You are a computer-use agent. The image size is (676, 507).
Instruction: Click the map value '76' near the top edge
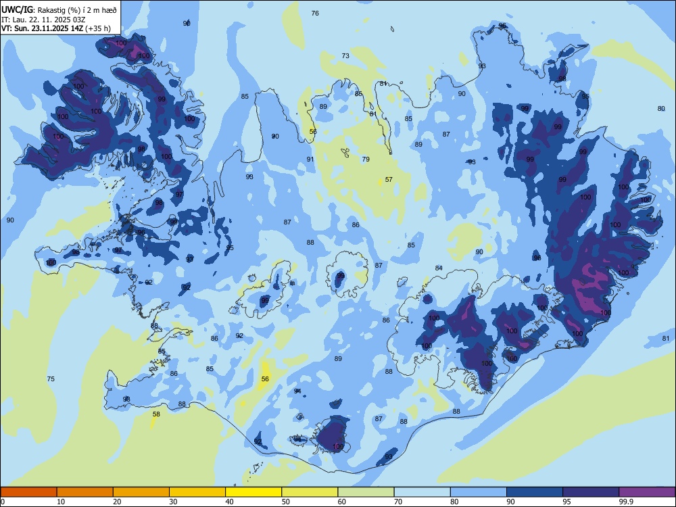coord(315,14)
